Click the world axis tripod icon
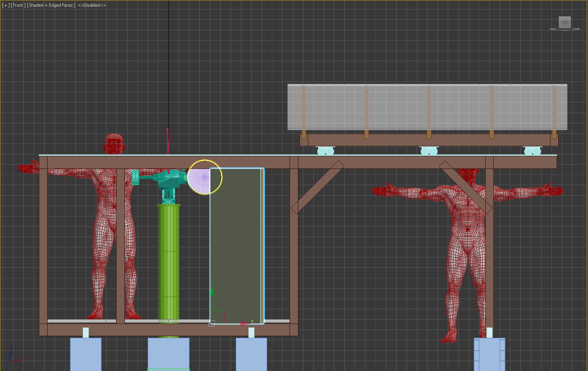 (14, 356)
